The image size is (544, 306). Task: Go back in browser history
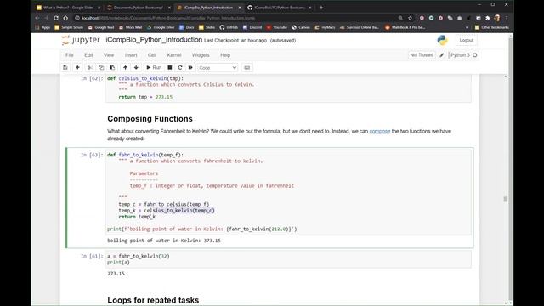click(37, 18)
